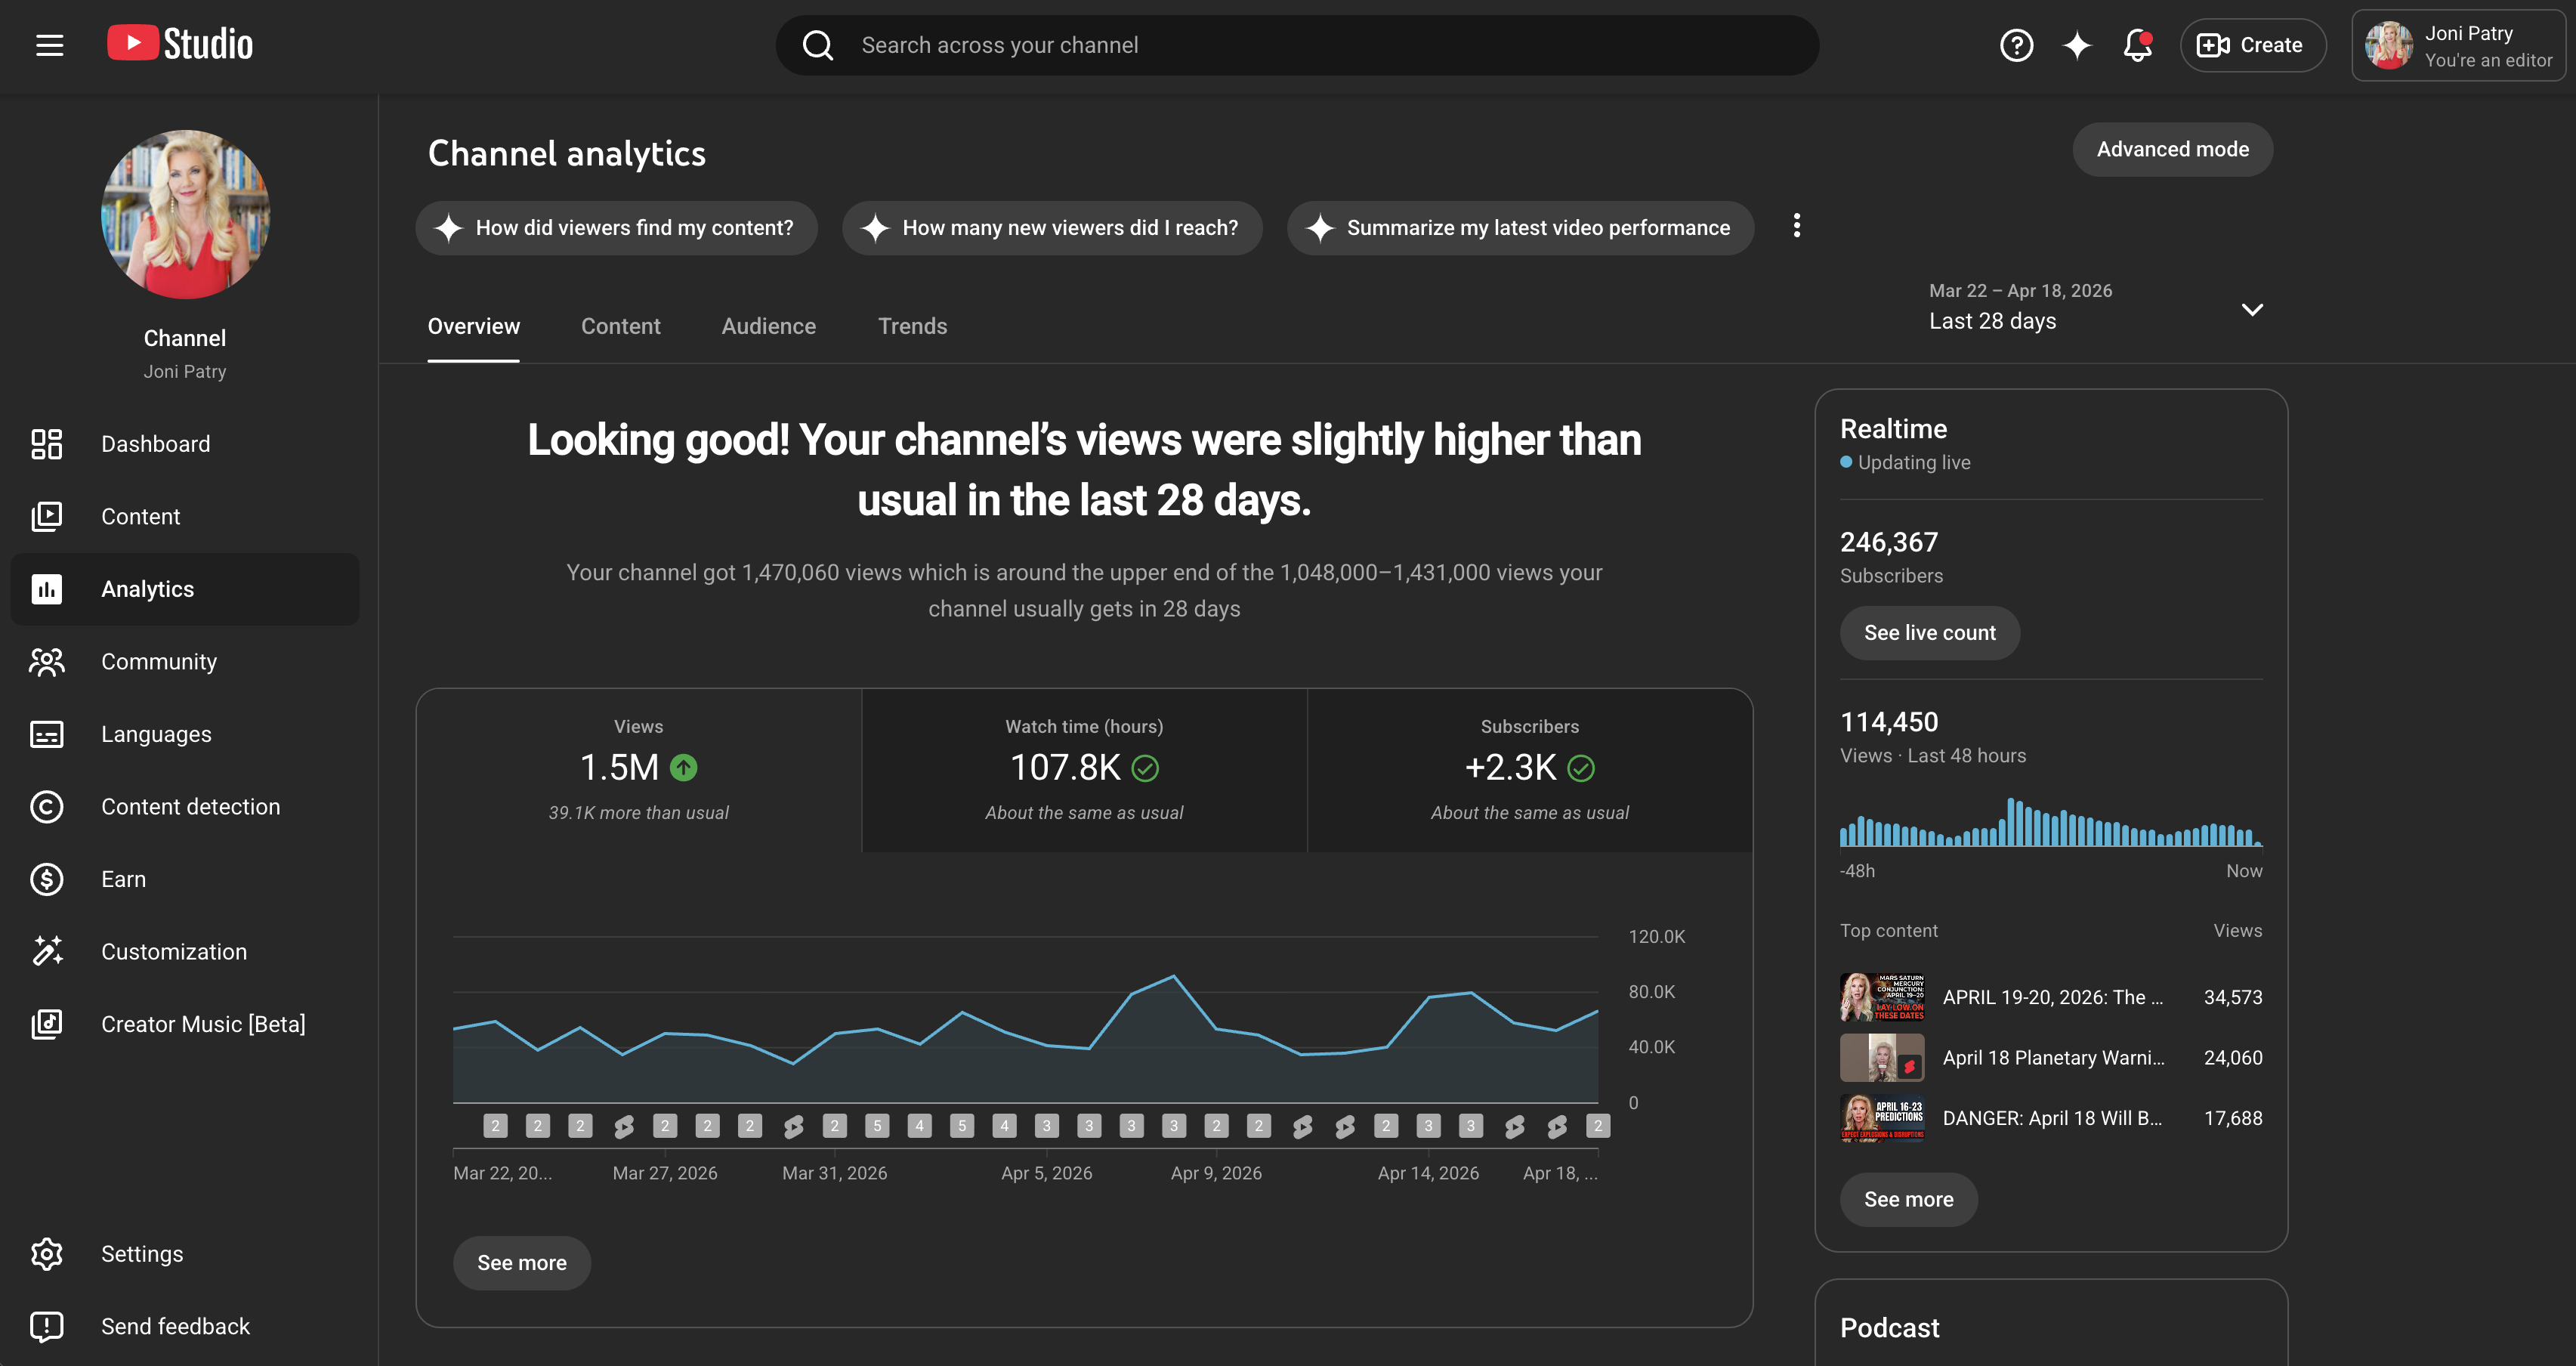Open Dashboard in the sidebar
This screenshot has width=2576, height=1366.
click(x=185, y=444)
